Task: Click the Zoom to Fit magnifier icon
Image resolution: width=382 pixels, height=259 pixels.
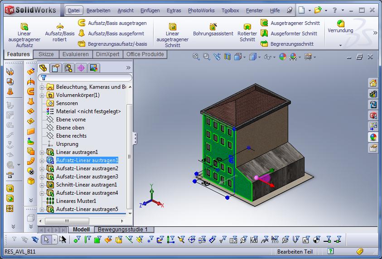Action: (x=196, y=57)
